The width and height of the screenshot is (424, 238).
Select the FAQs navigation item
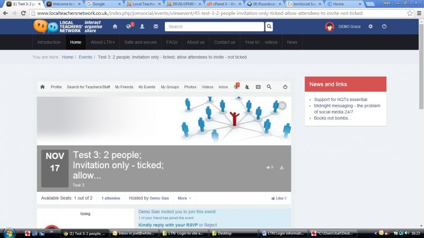point(172,42)
